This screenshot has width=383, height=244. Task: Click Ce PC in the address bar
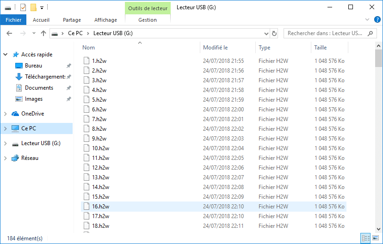tap(75, 33)
